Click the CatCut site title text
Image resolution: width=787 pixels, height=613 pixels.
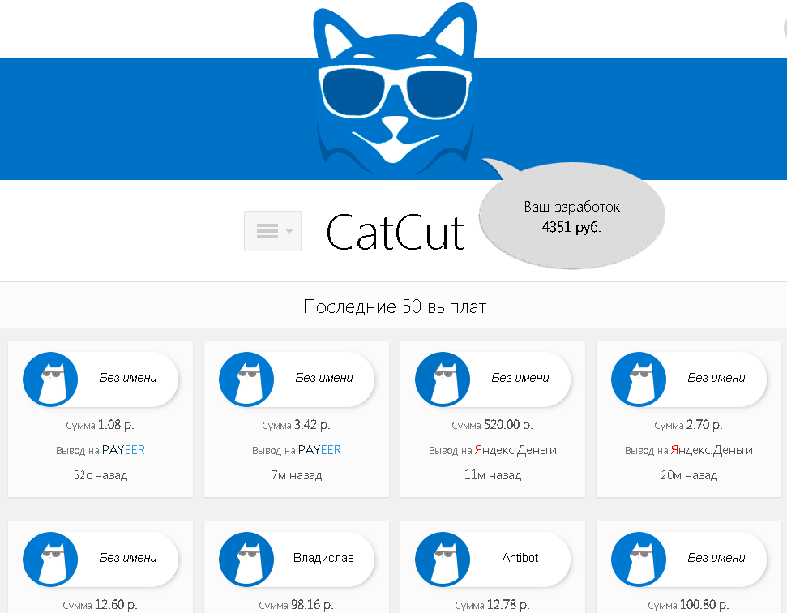(395, 231)
